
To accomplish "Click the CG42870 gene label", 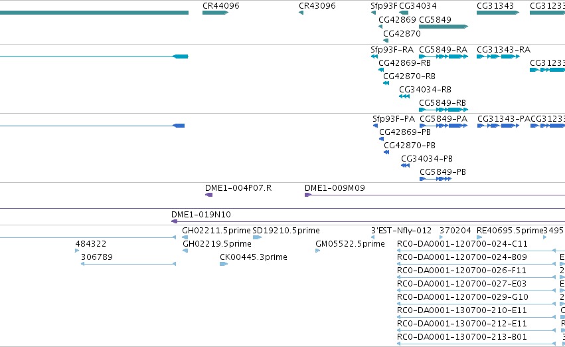I will pos(402,33).
